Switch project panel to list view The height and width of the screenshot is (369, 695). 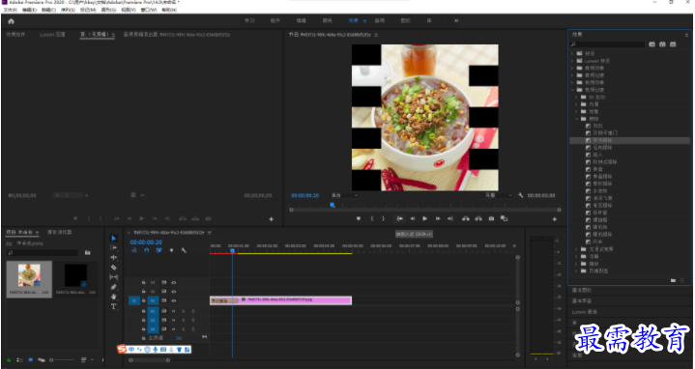point(19,360)
